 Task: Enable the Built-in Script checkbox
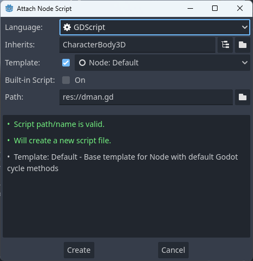(66, 80)
